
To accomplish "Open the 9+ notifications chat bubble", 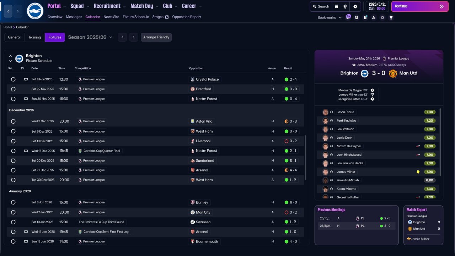I will click(x=348, y=17).
